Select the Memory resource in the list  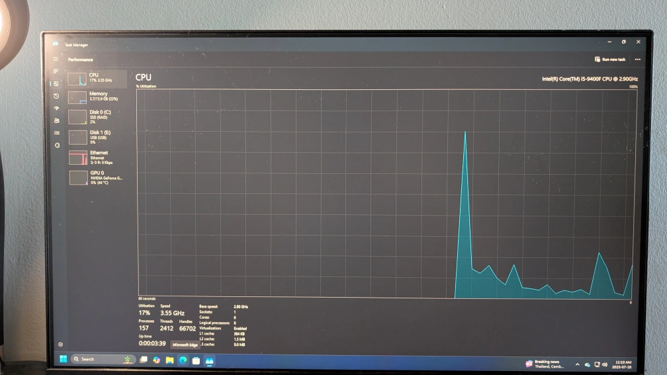97,97
